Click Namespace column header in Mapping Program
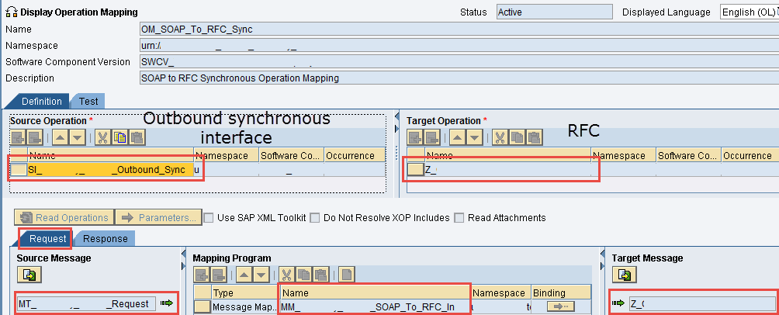The height and width of the screenshot is (315, 779). point(500,293)
